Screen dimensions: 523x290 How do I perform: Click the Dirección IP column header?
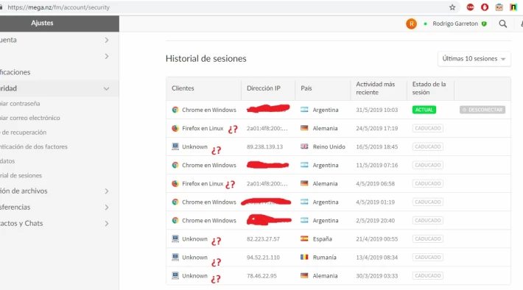[x=264, y=88]
